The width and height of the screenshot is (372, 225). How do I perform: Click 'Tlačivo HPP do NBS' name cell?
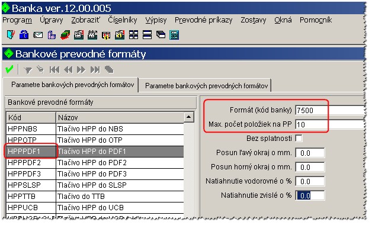[120, 128]
